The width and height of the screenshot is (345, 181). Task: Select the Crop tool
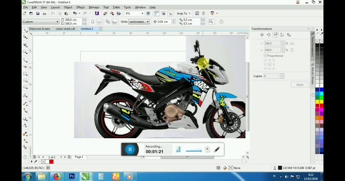(25, 45)
